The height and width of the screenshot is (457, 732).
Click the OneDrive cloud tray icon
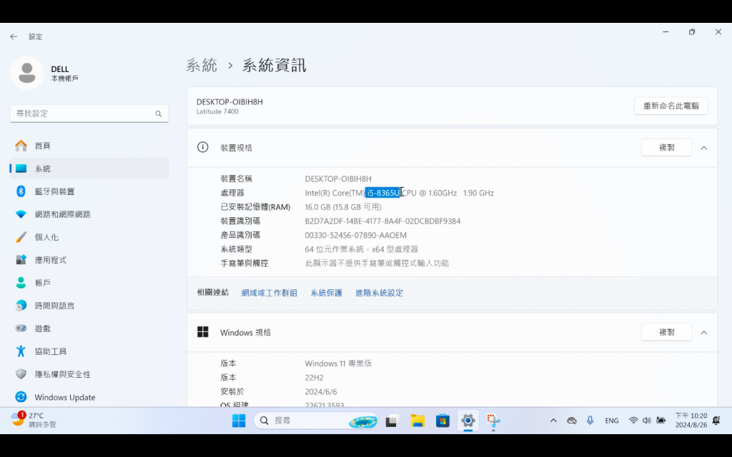[x=571, y=421]
